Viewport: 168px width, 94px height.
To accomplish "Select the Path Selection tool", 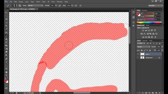I will coord(6,65).
